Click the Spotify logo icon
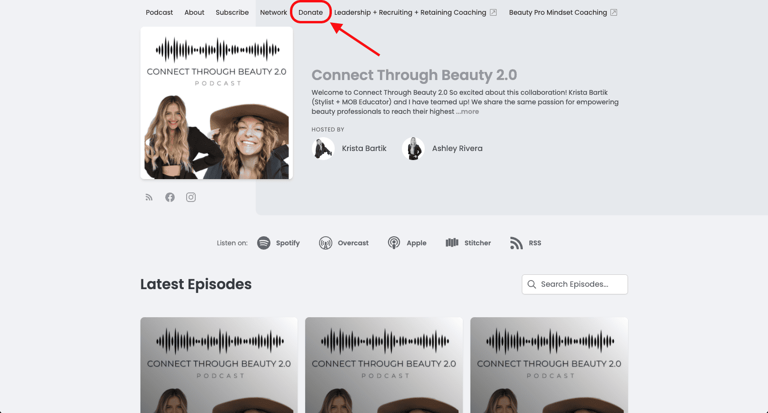 264,243
